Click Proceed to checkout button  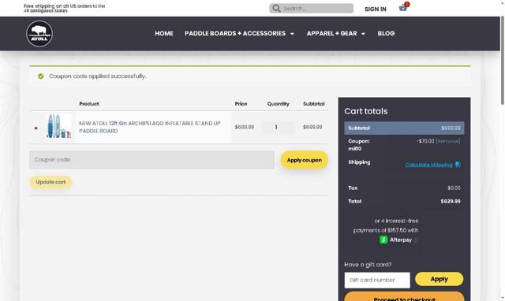(x=404, y=296)
